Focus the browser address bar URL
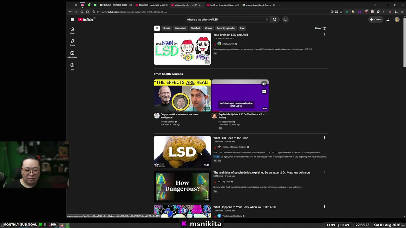Screen dimensions: 406x228 tap(134, 12)
